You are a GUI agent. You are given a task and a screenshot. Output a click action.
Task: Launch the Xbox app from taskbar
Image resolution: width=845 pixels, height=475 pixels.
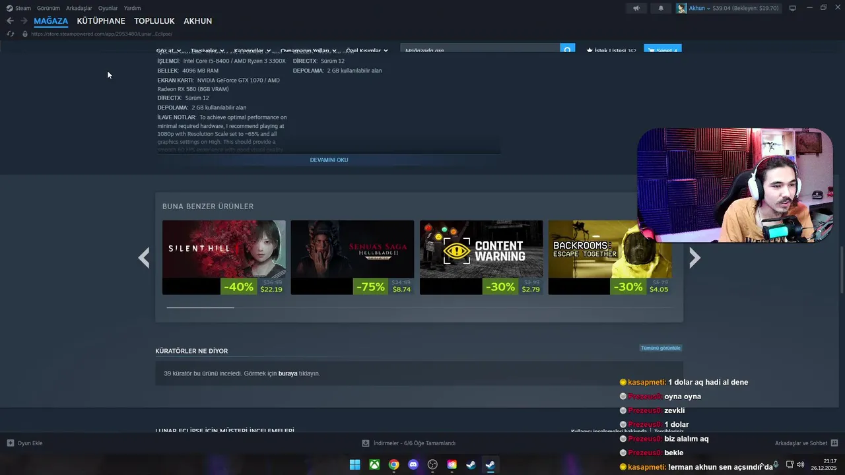(374, 464)
